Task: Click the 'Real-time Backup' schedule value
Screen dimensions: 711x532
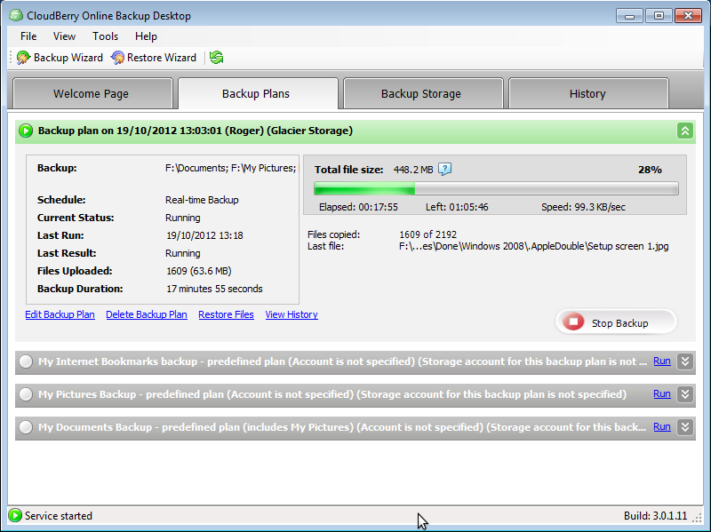Action: pos(202,200)
